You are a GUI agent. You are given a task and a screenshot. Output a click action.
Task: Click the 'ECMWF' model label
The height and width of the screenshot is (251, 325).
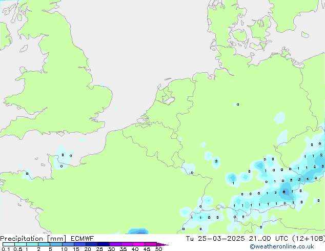(82, 239)
